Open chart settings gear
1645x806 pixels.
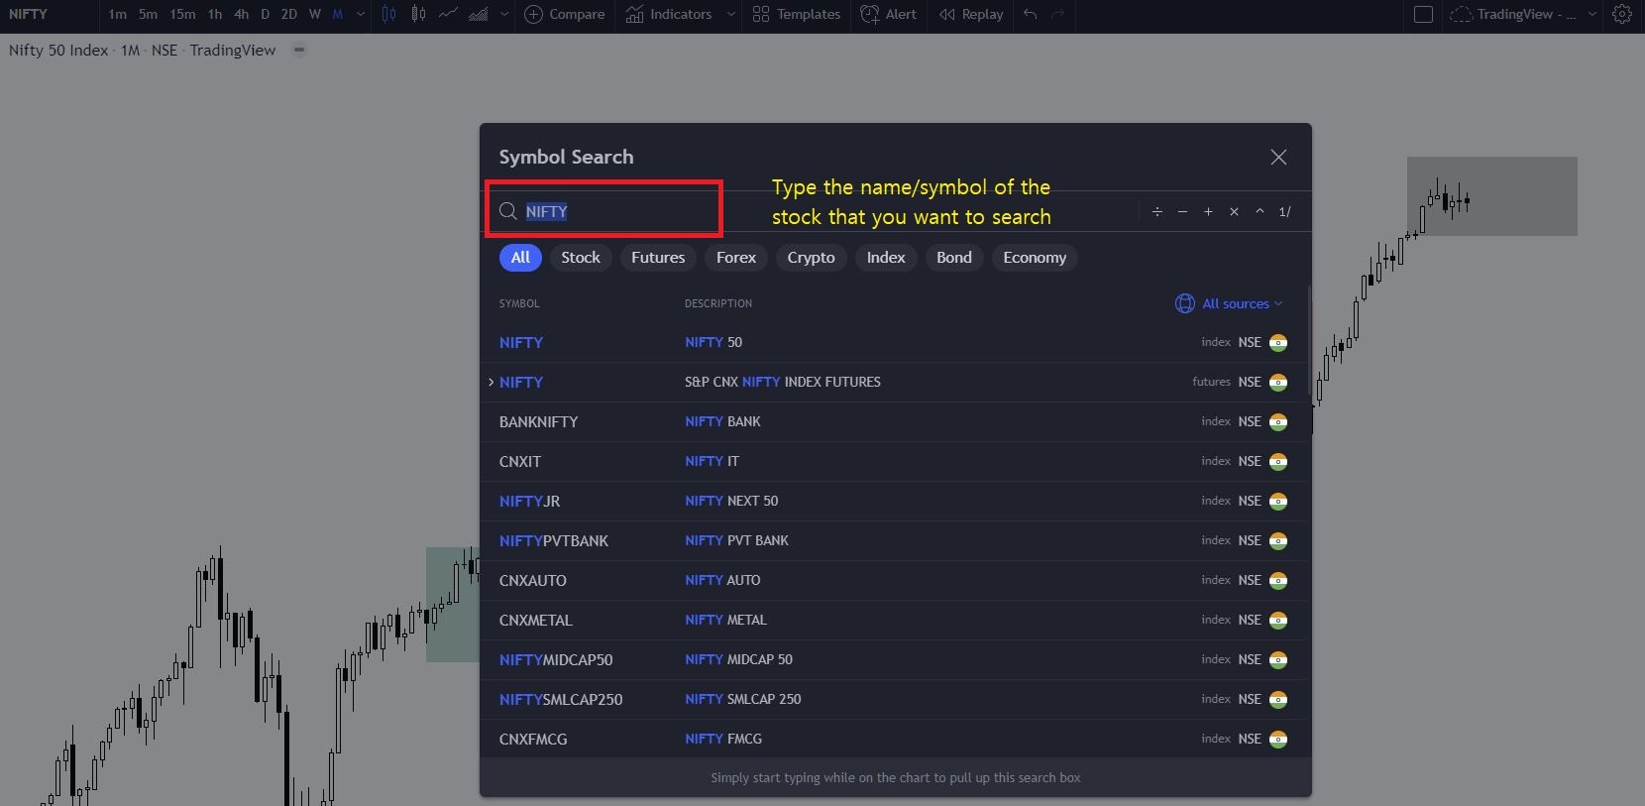pos(1622,14)
